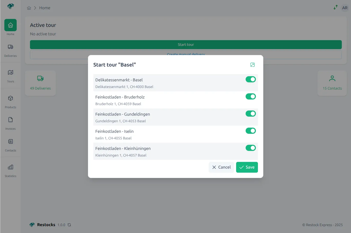The width and height of the screenshot is (351, 233).
Task: Click the refresh icon next to the version number
Action: click(69, 225)
